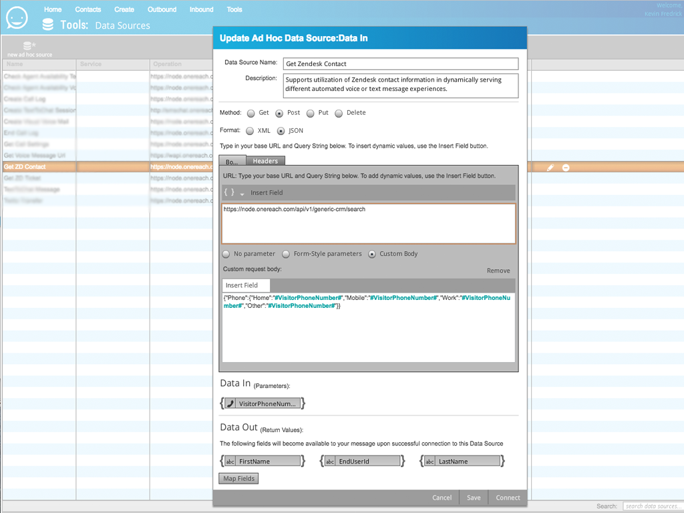This screenshot has height=513, width=684.
Task: Click the Save button in dialog footer
Action: point(474,498)
